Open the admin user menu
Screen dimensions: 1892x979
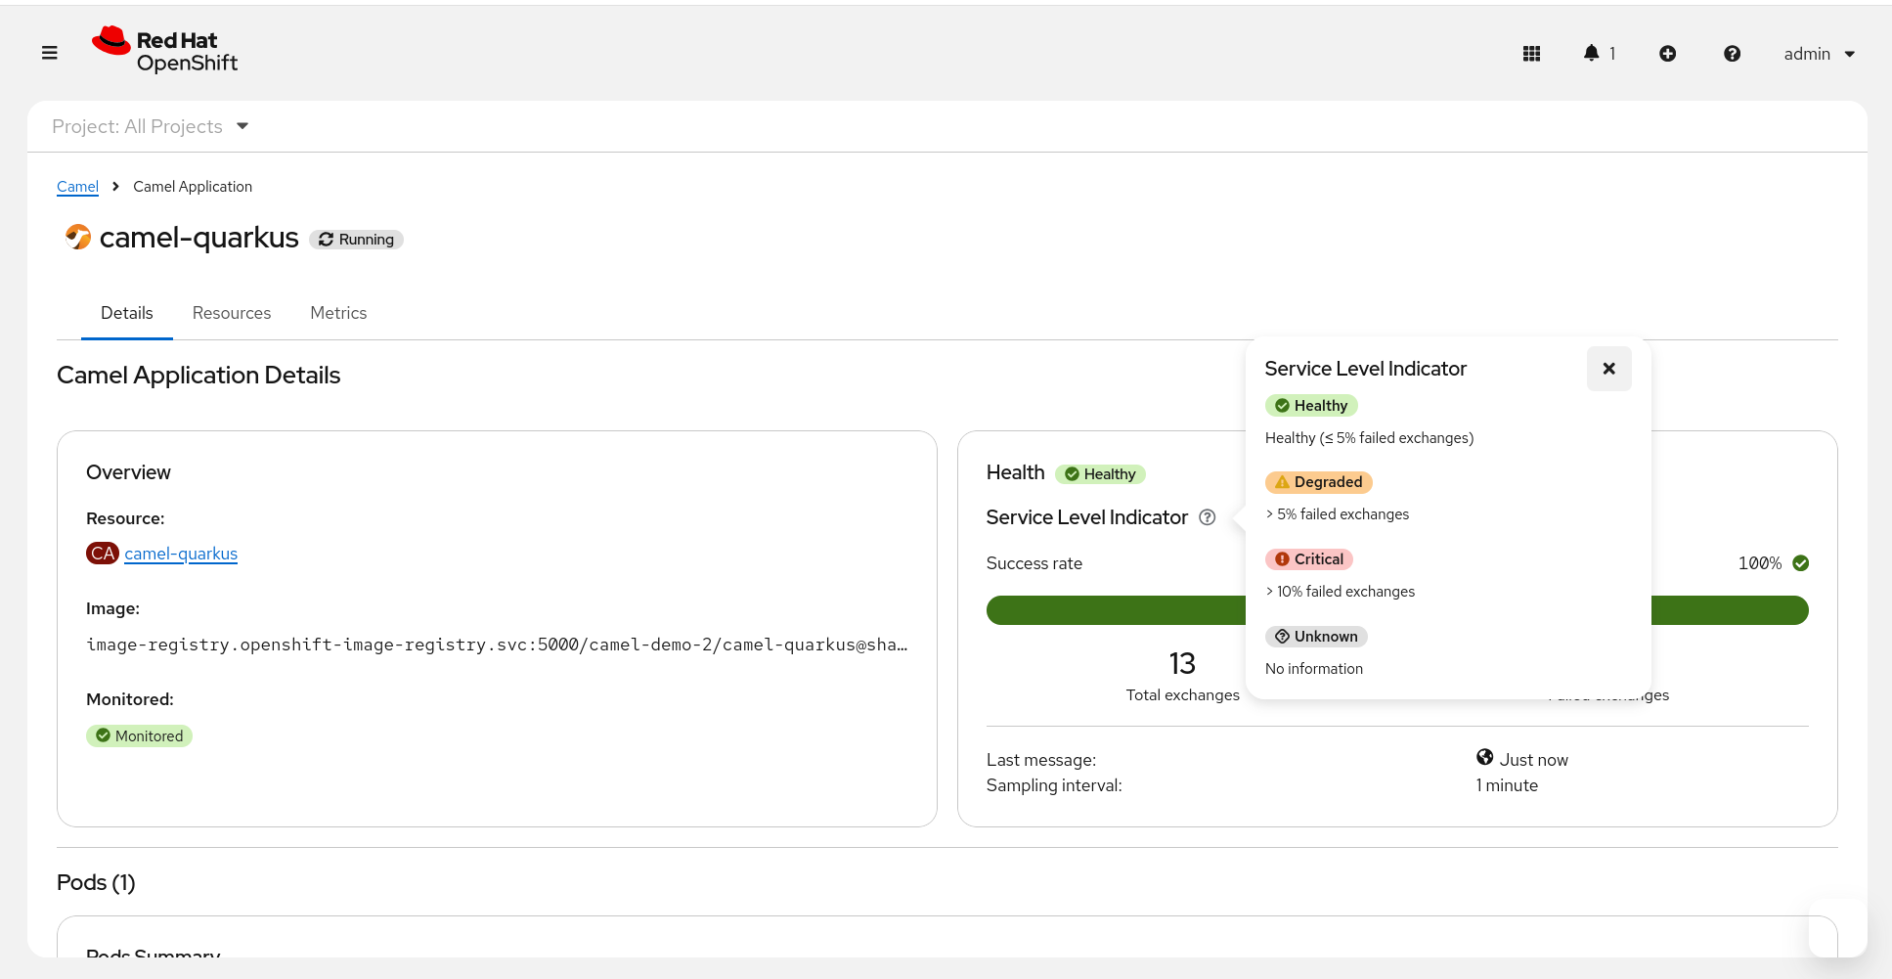click(1819, 54)
